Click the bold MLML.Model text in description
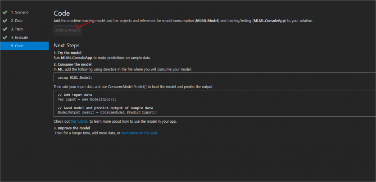This screenshot has height=182, width=376. click(207, 21)
